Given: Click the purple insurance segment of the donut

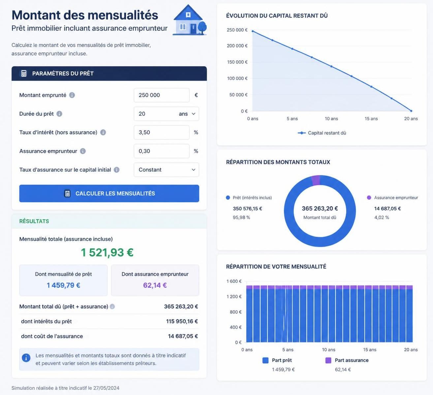Looking at the screenshot, I should pos(316,180).
